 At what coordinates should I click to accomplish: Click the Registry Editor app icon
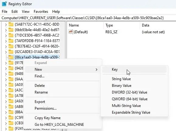point(4,4)
